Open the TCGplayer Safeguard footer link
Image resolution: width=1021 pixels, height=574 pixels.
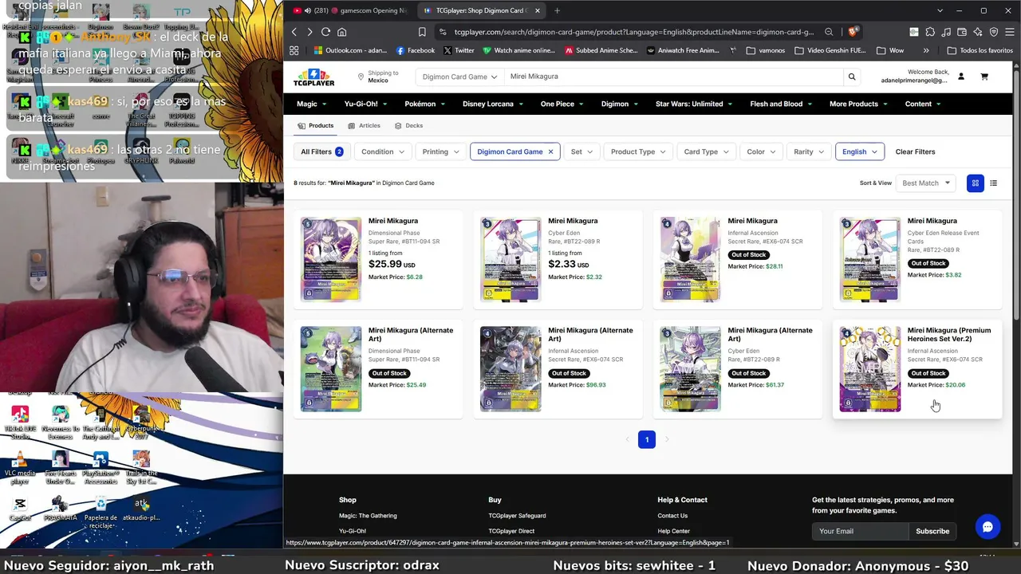[x=516, y=516]
